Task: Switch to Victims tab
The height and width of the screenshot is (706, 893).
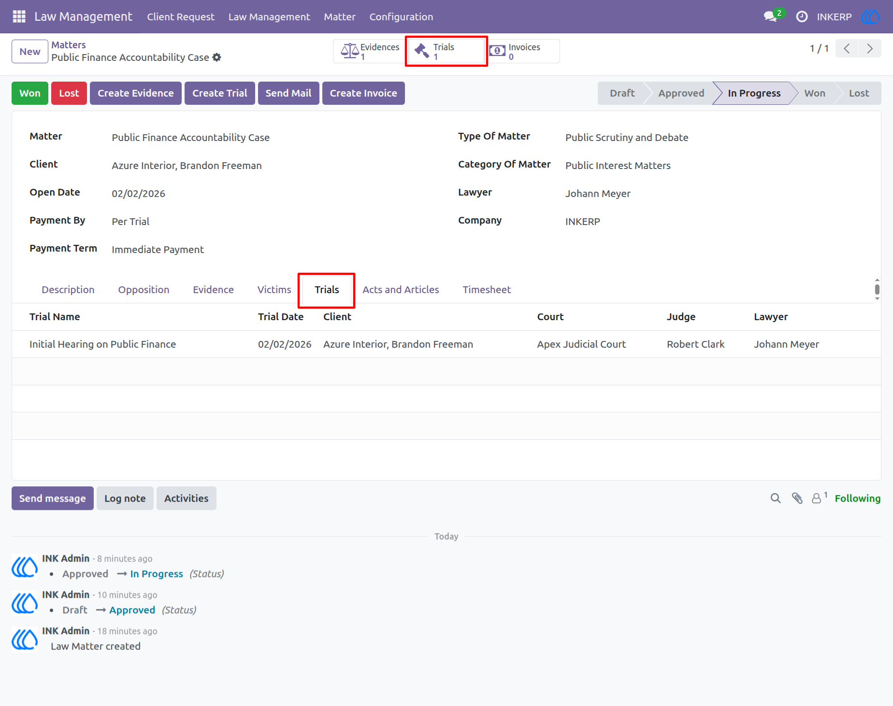Action: pos(274,290)
